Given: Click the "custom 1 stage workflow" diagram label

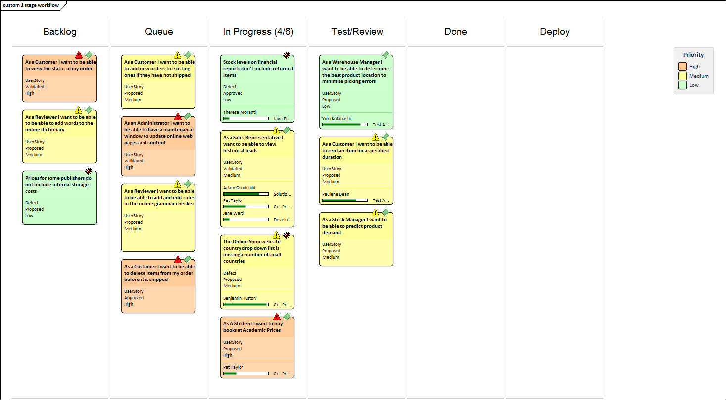Looking at the screenshot, I should (31, 5).
